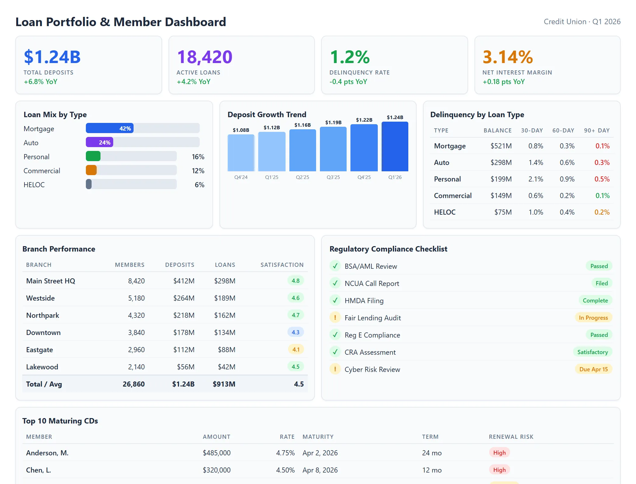Click the CRA Assessment checkmark icon
The image size is (636, 484).
[x=335, y=352]
